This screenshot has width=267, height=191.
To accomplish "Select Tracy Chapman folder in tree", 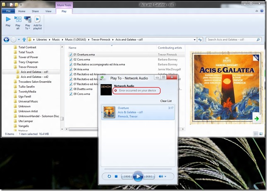I will [x=28, y=62].
